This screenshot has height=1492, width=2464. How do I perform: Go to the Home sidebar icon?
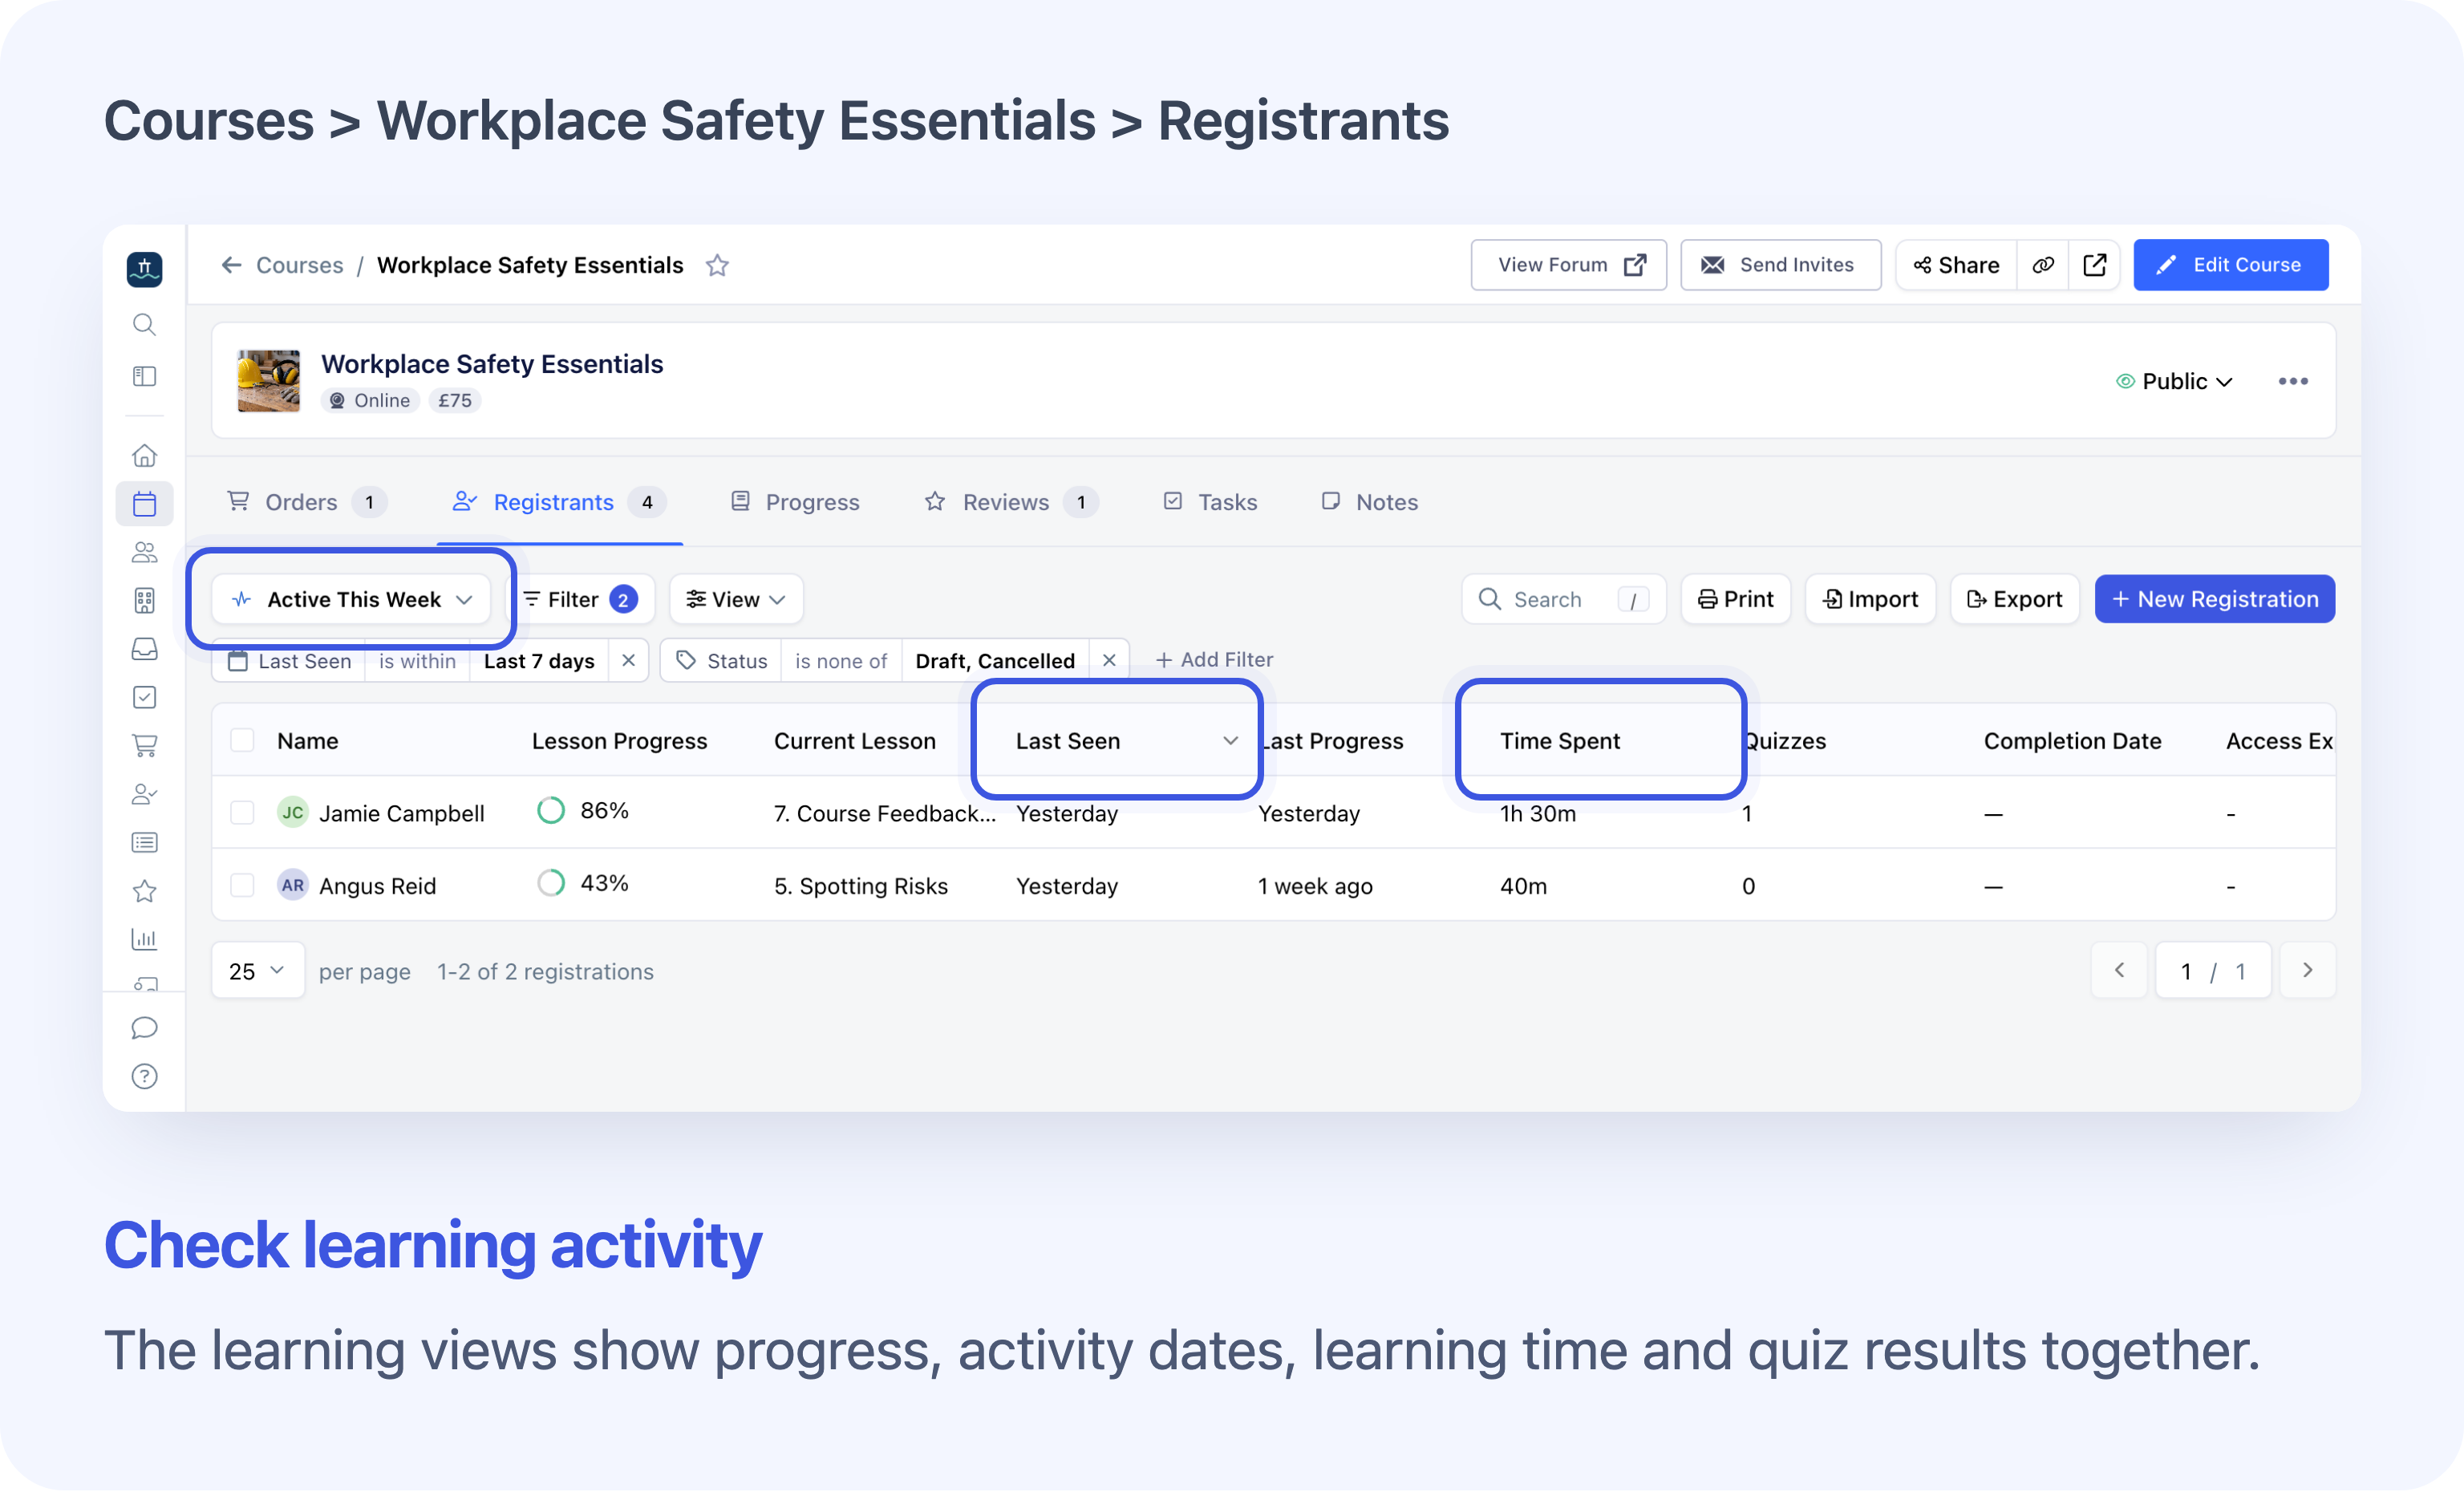click(144, 455)
